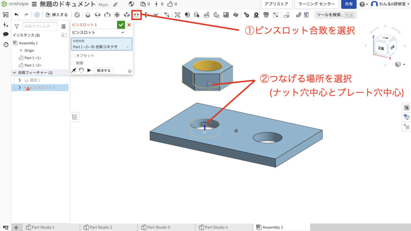The width and height of the screenshot is (411, 231).
Task: Switch to the Part Studio 3 tab
Action: point(155,227)
